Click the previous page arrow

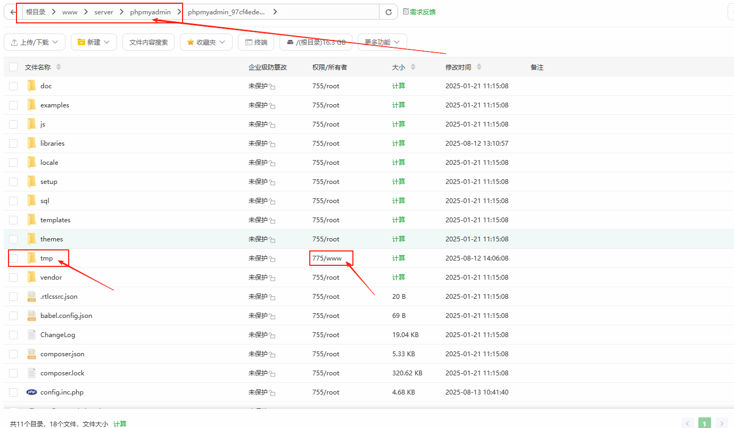coord(688,423)
